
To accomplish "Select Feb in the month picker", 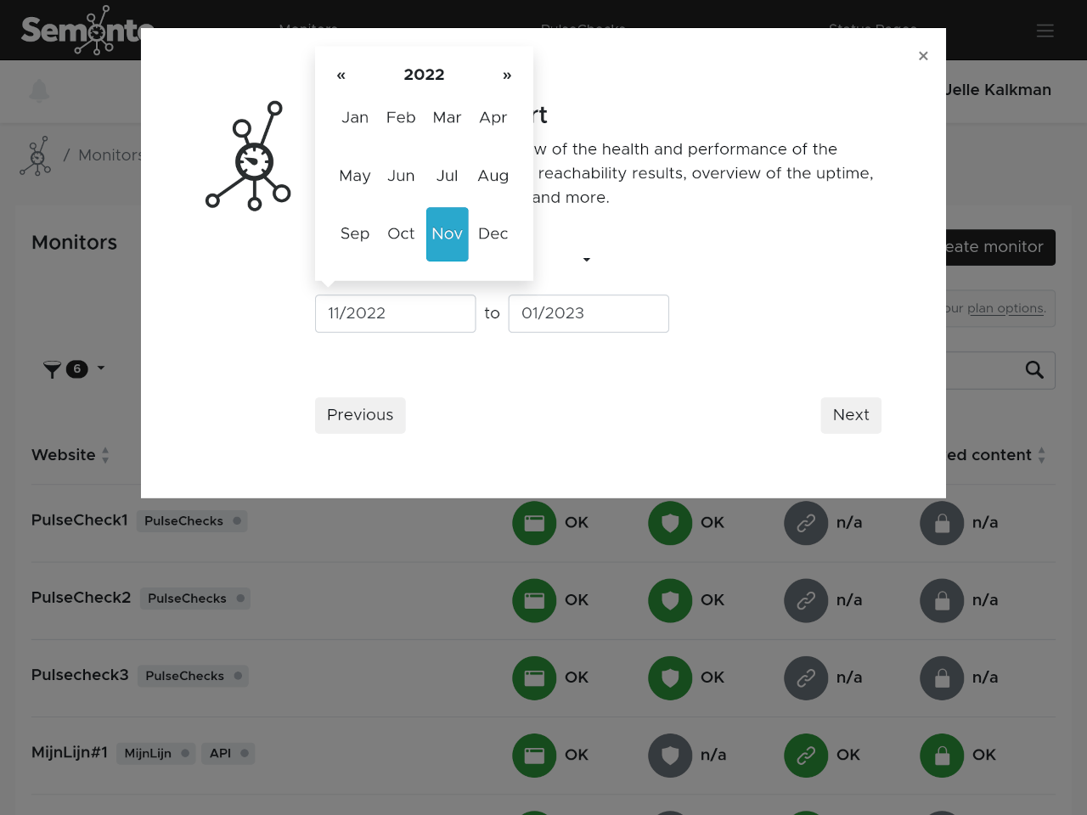I will click(401, 117).
